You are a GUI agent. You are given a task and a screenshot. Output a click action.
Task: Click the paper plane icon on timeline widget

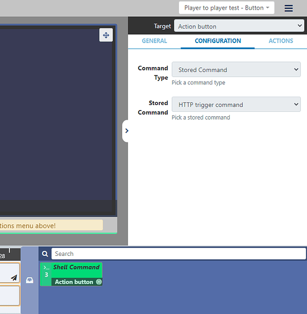click(14, 278)
